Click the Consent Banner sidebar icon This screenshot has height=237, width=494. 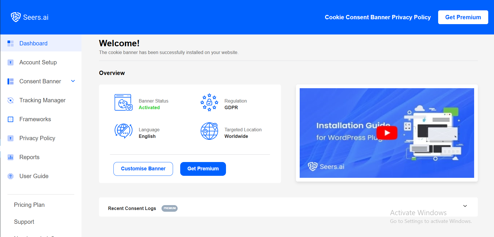tap(11, 81)
